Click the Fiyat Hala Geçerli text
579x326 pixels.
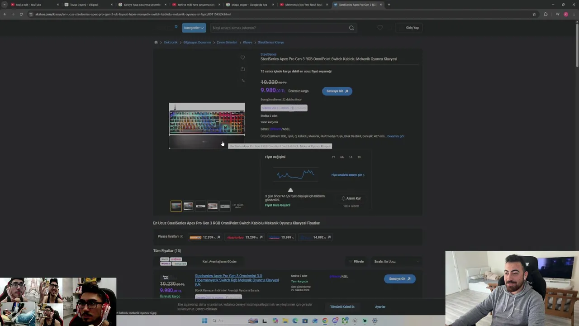pos(278,205)
